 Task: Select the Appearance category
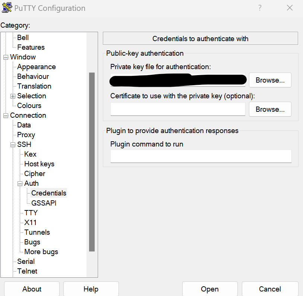click(x=36, y=67)
